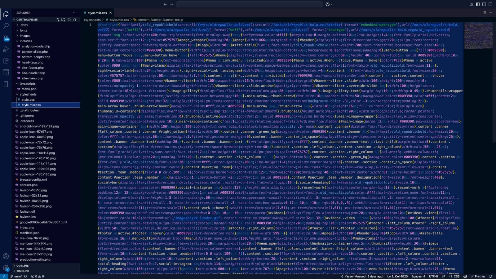496x279 pixels.
Task: Toggle the secondary side bar visibility
Action: 490,4
